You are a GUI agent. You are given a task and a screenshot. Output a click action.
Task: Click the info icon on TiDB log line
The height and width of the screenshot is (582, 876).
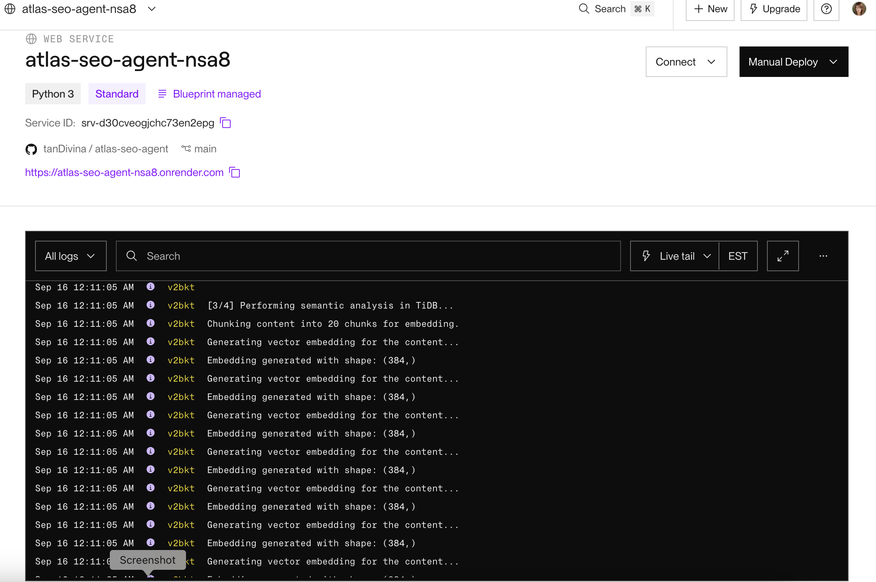[x=151, y=305]
